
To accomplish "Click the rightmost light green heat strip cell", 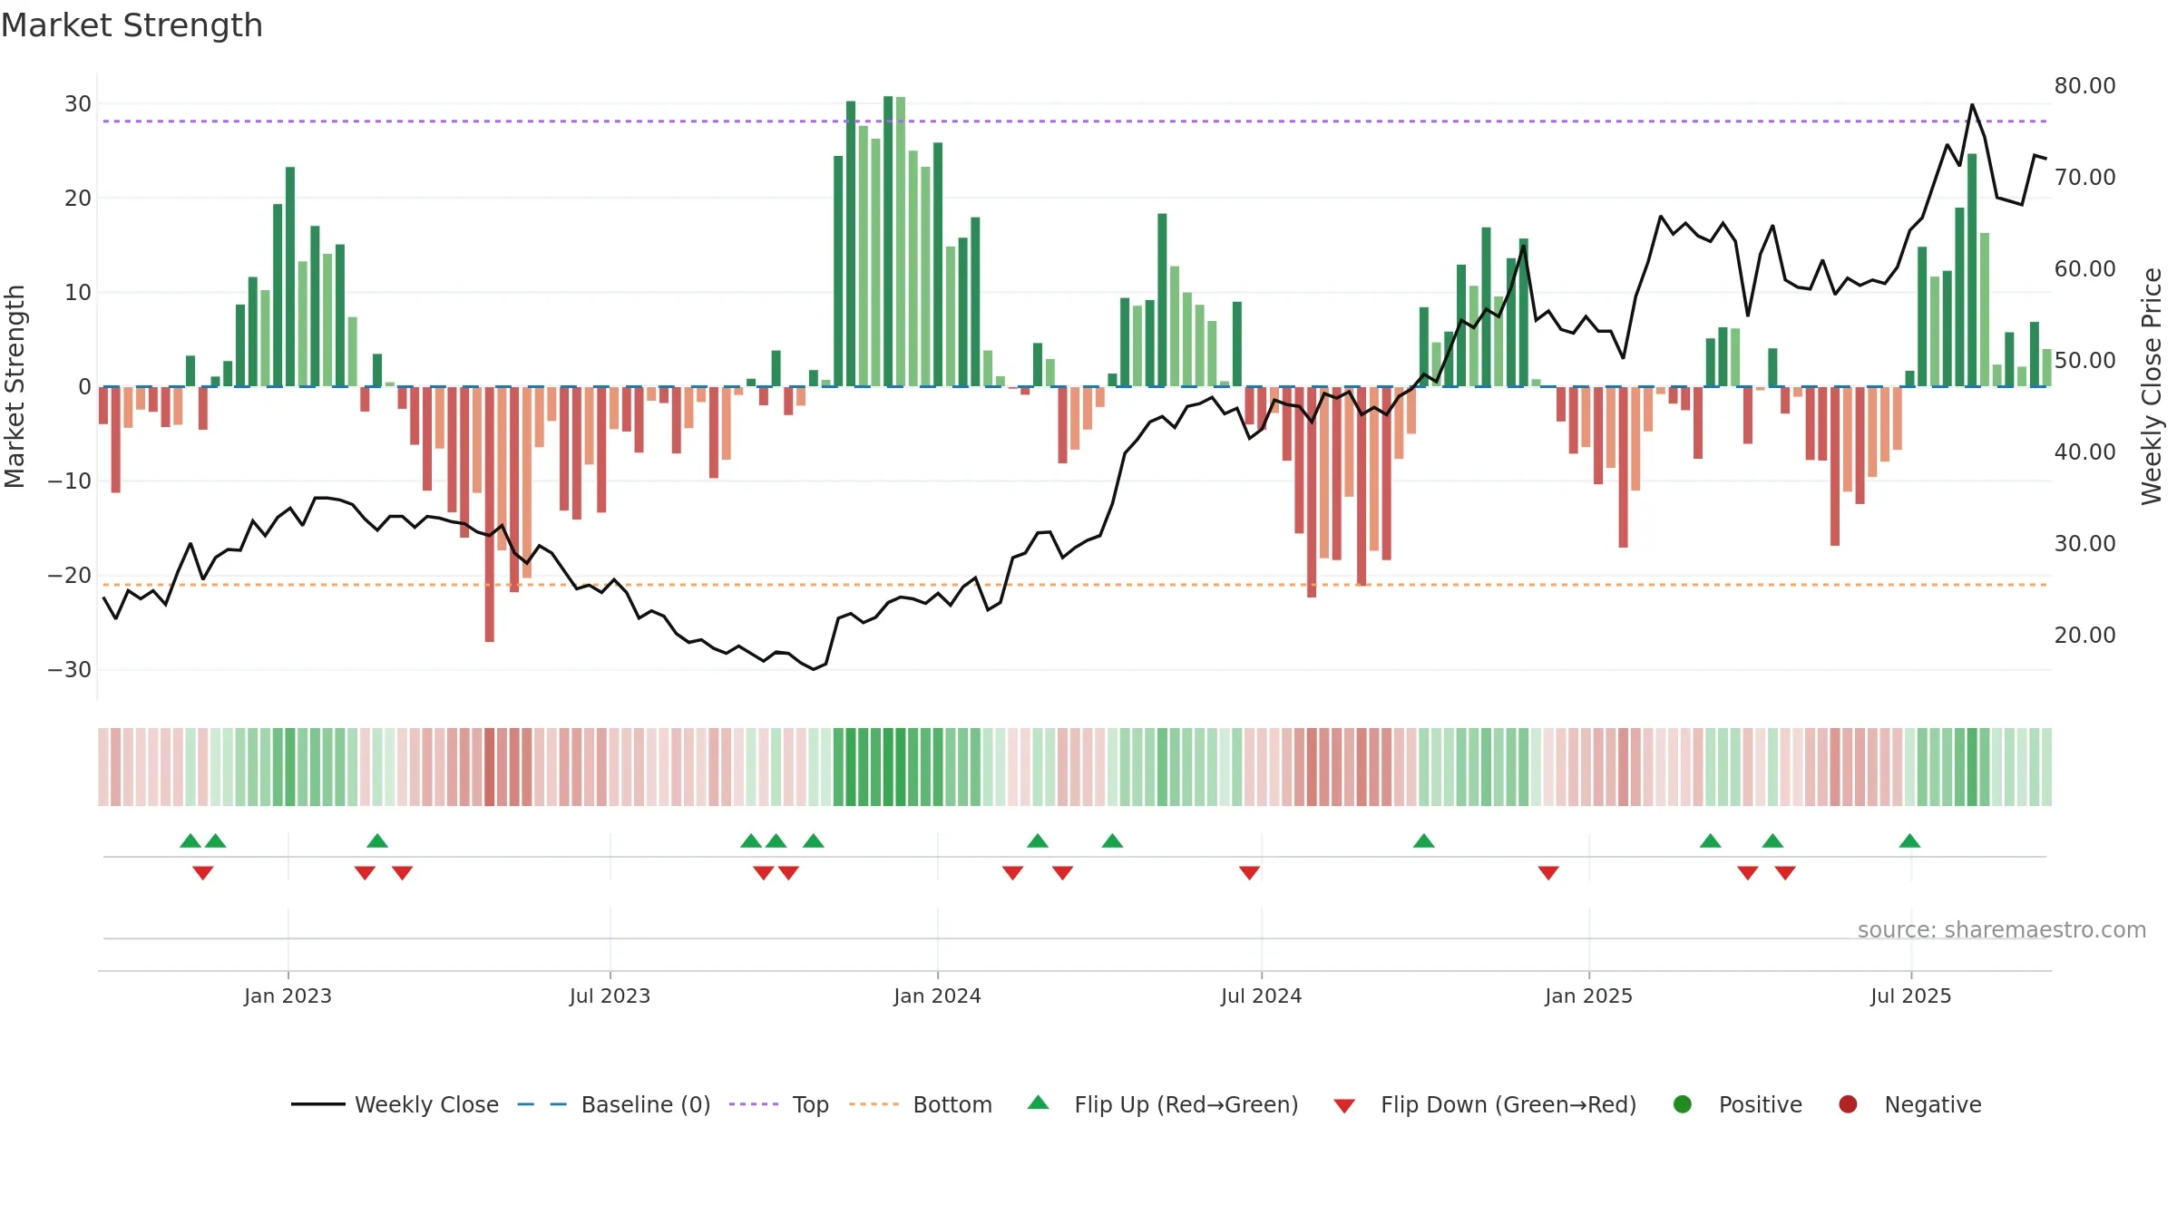I will 2046,767.
